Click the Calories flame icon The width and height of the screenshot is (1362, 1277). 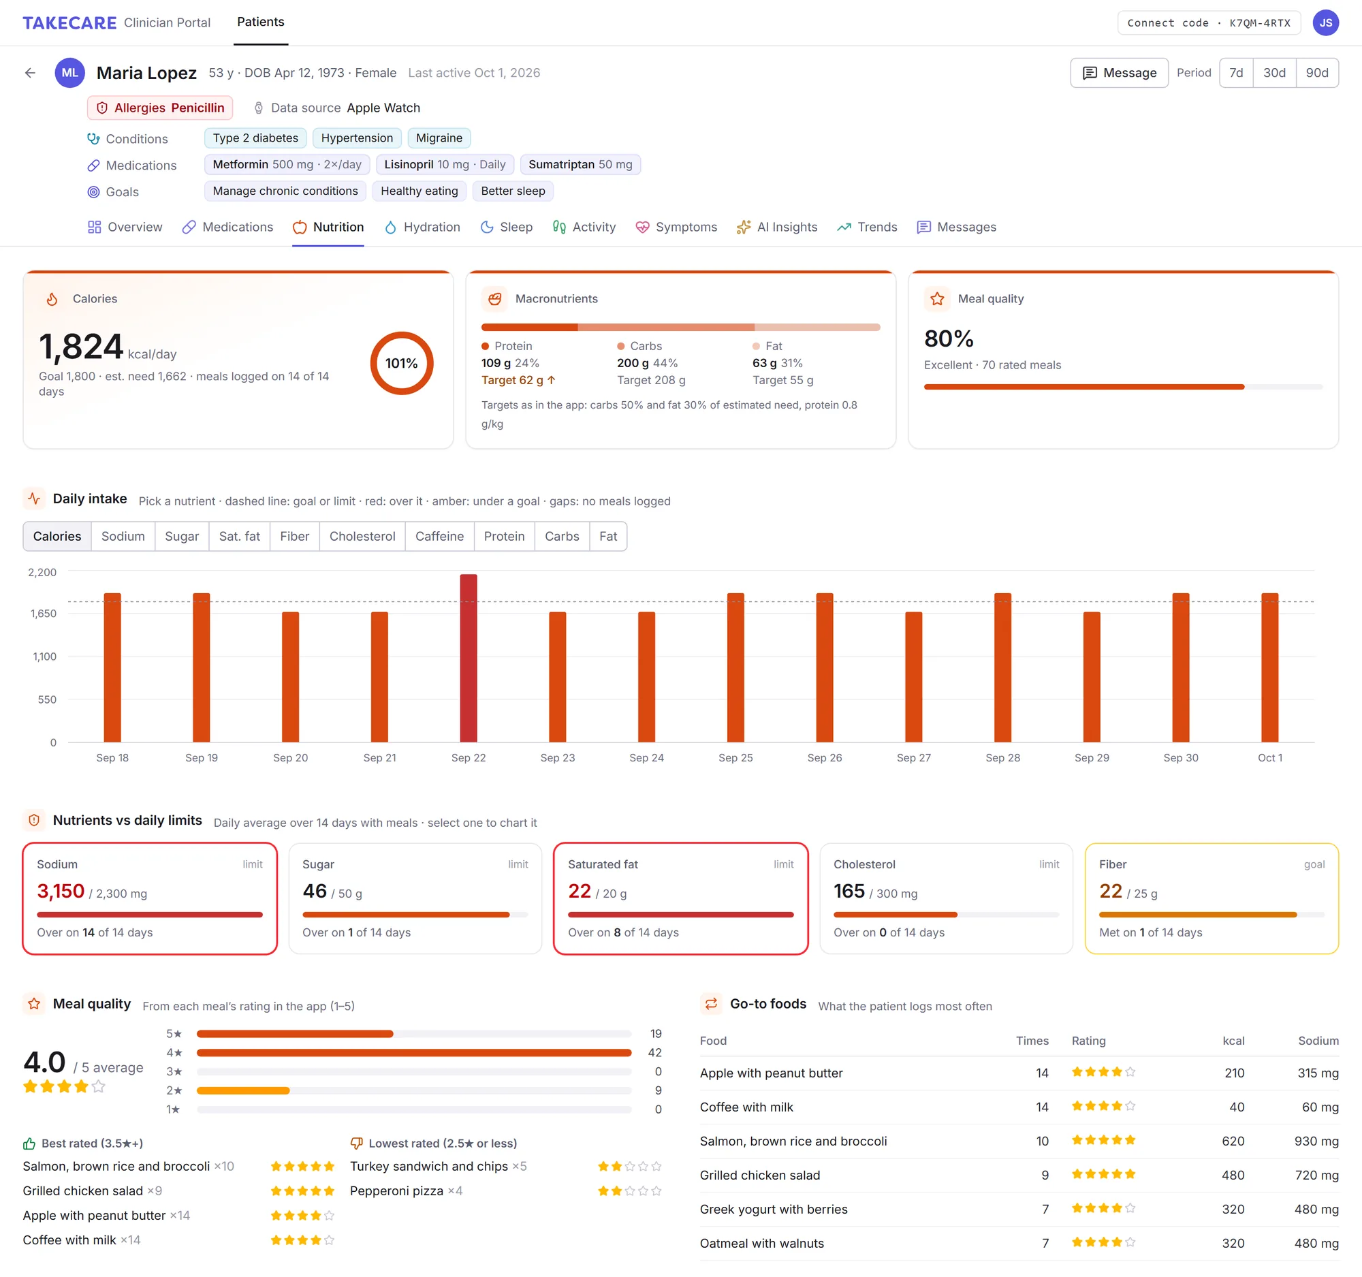52,299
